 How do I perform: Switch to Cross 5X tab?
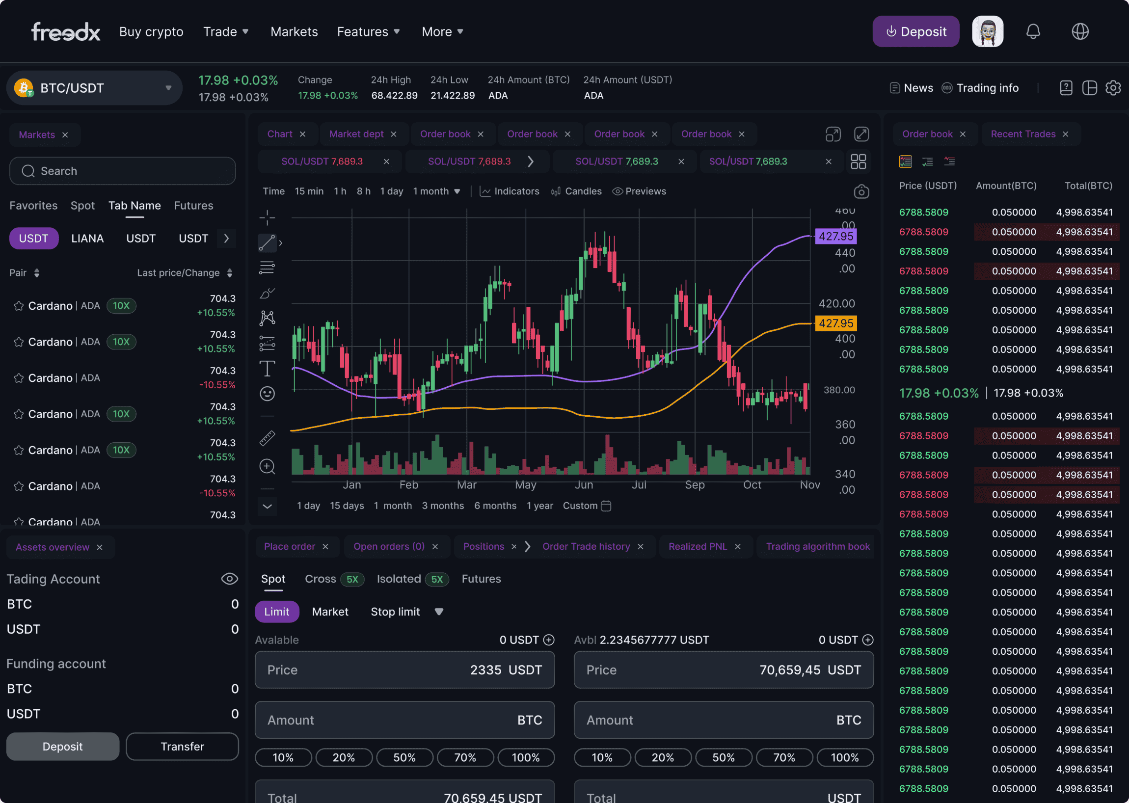coord(334,579)
